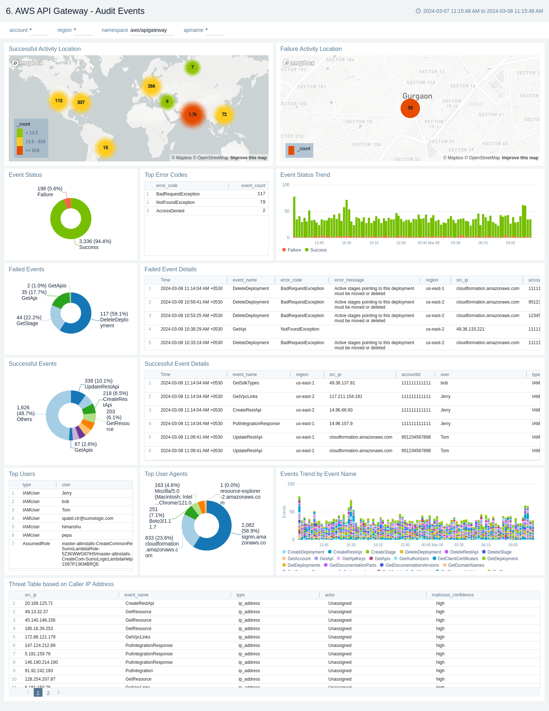
Task: Edit the namespace filter aws/apigateway
Action: click(x=152, y=30)
